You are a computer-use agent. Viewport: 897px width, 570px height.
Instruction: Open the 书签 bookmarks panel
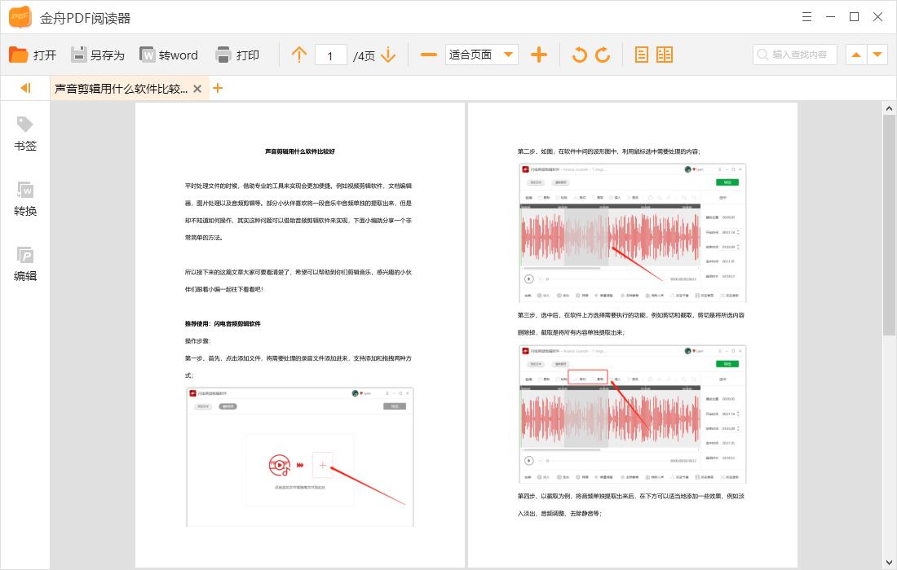pos(24,130)
